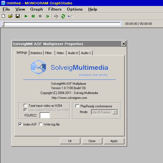Open the Options menu
The image size is (163, 163).
[x=75, y=9]
